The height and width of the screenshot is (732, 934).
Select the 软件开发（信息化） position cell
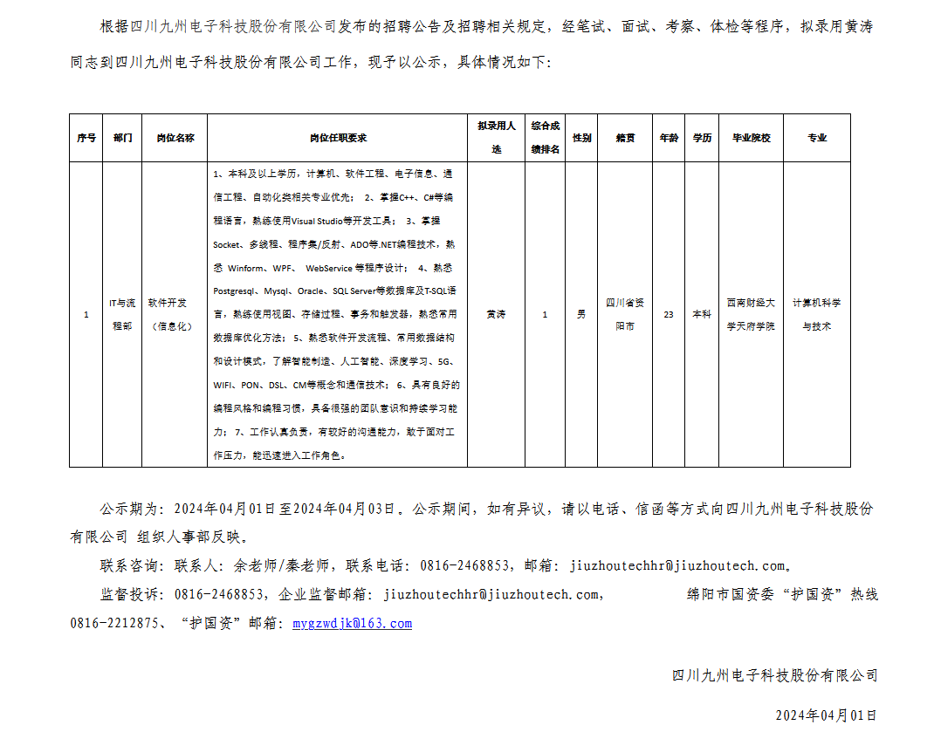click(175, 314)
